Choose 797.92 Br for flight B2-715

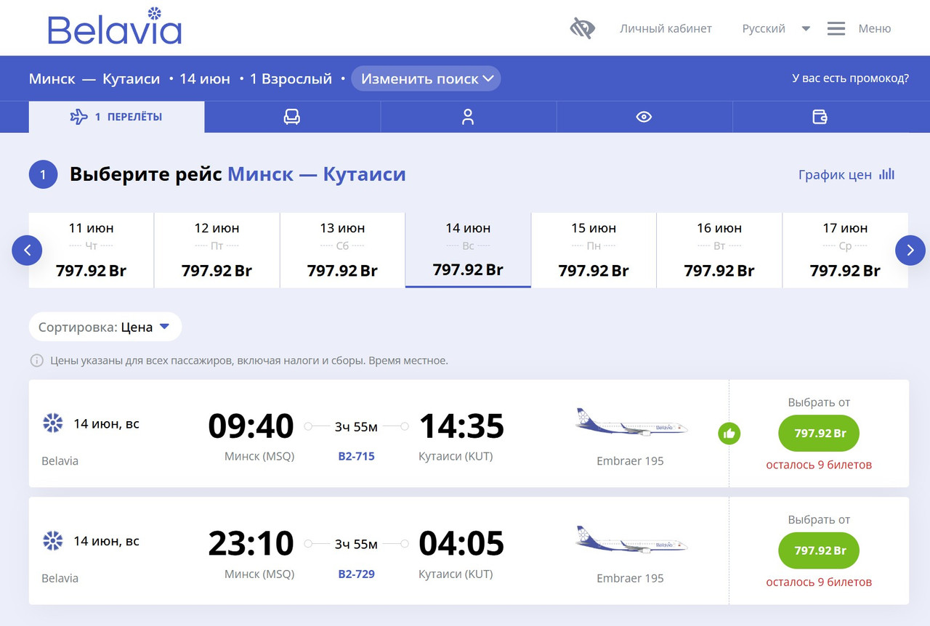click(x=819, y=434)
